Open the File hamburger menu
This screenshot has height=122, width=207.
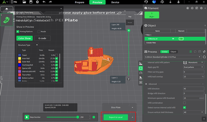click(14, 2)
